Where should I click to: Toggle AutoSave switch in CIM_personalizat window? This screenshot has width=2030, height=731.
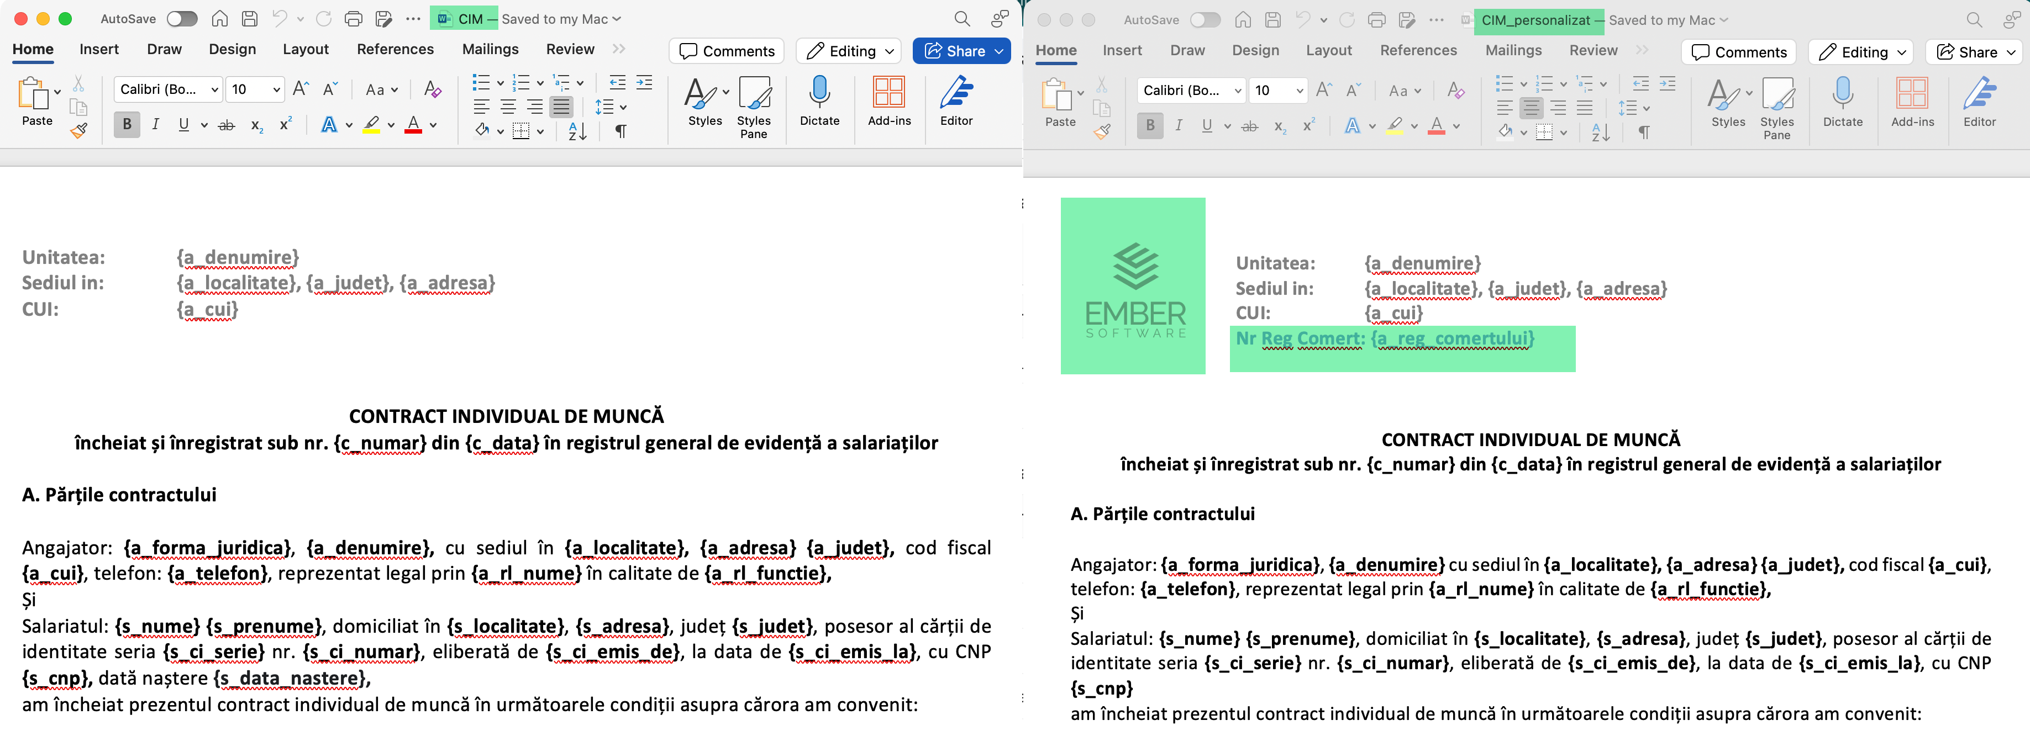pyautogui.click(x=1205, y=20)
